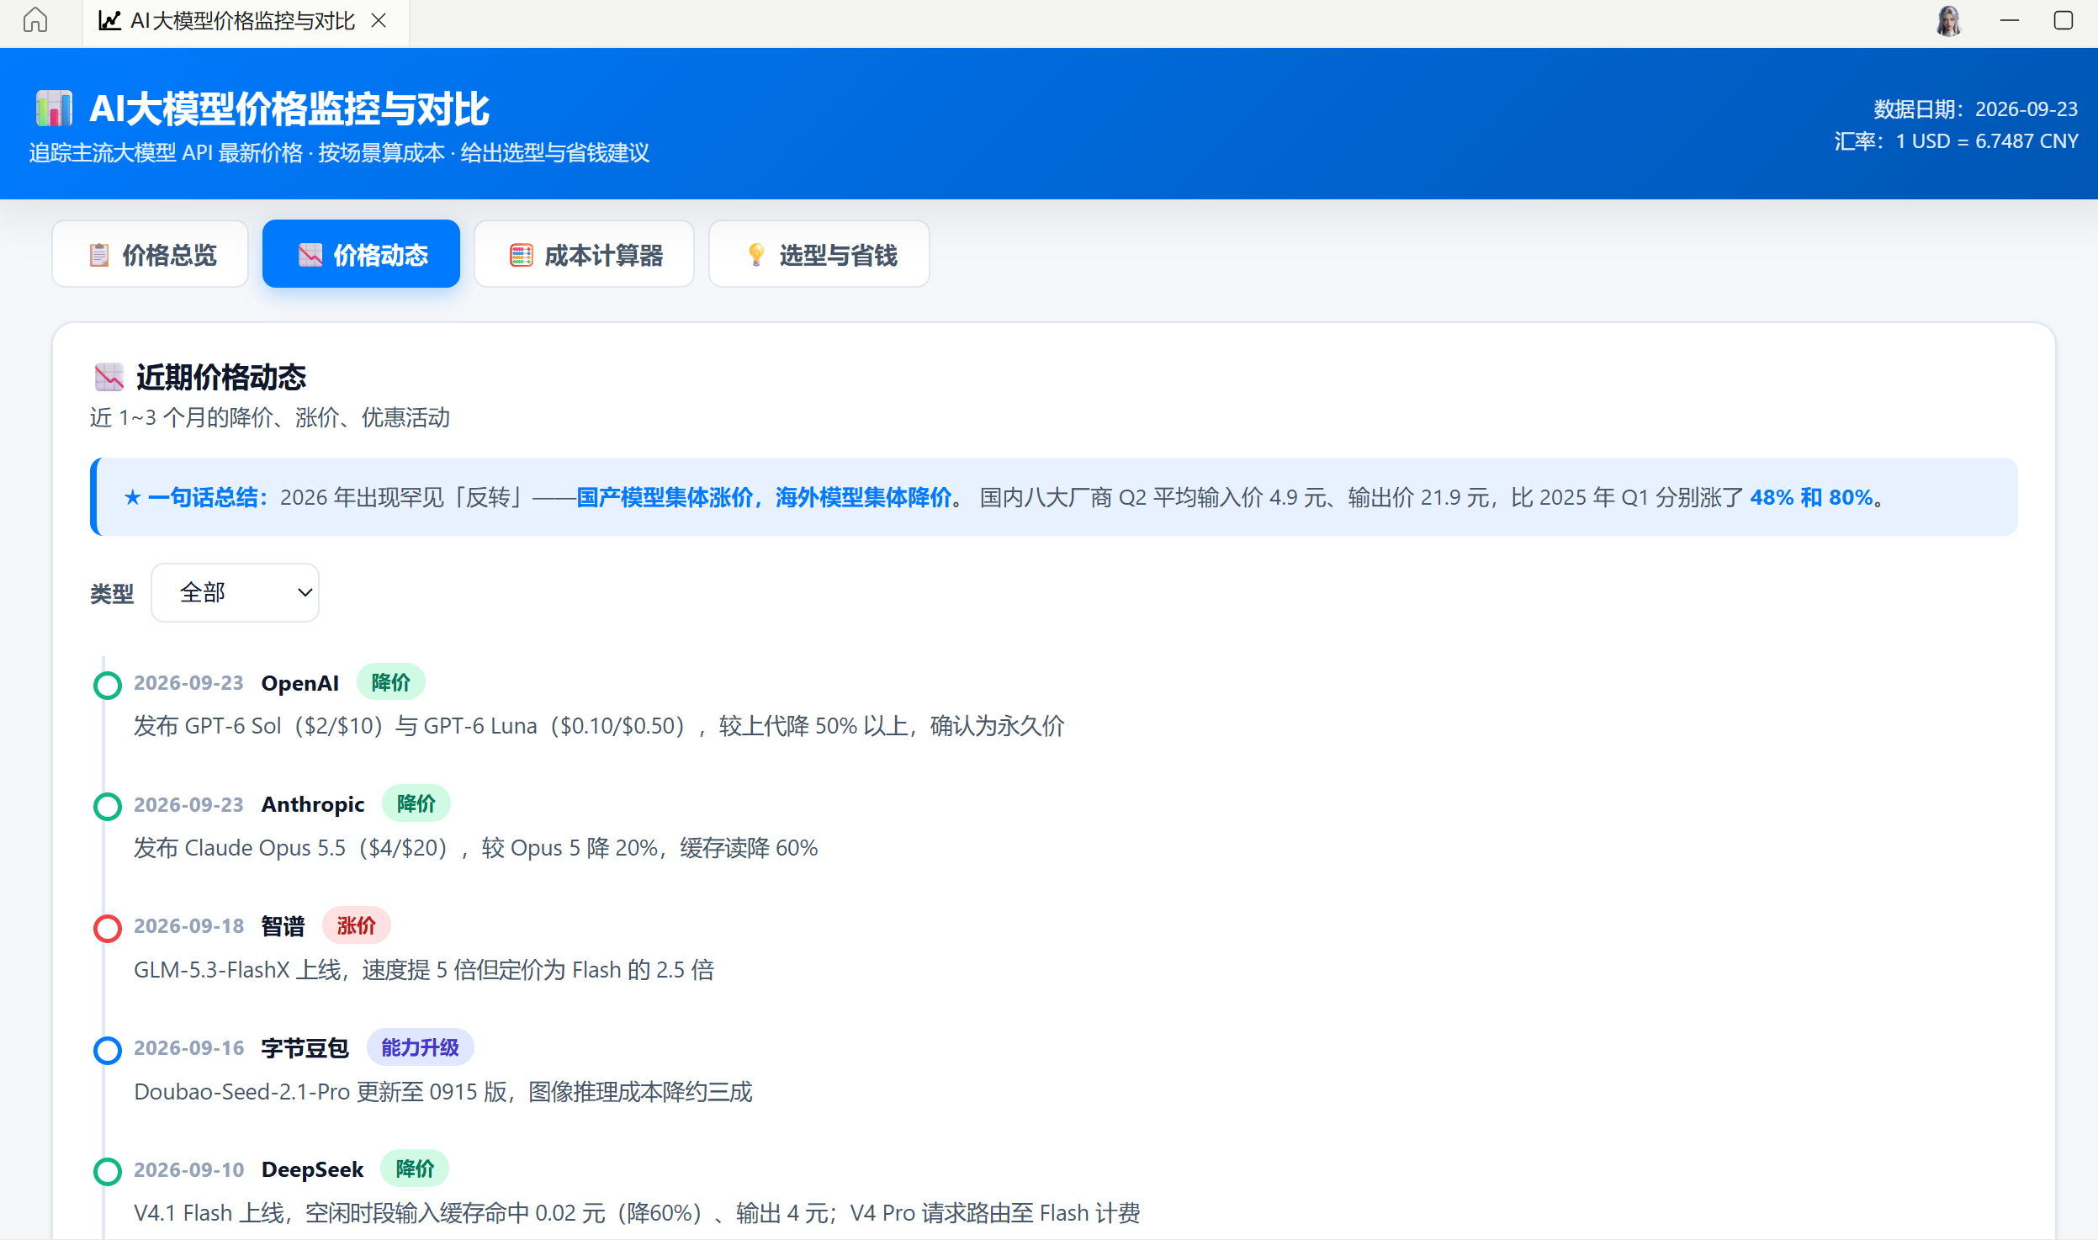Click the OpenAI timeline marker circle
The image size is (2098, 1240).
tap(108, 686)
